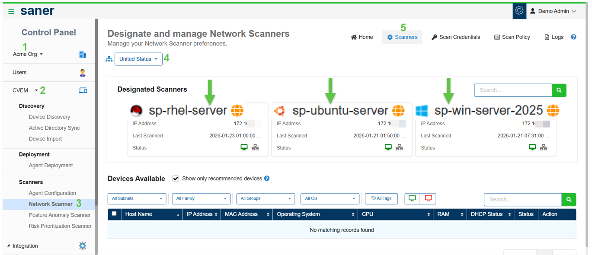The height and width of the screenshot is (255, 592).
Task: Open the Demo Admin user menu
Action: (553, 11)
